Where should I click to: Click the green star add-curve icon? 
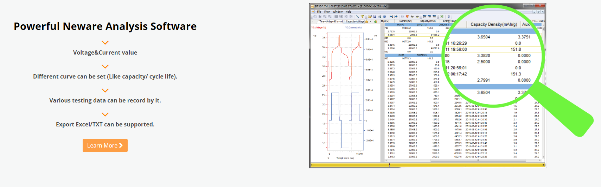pyautogui.click(x=376, y=21)
